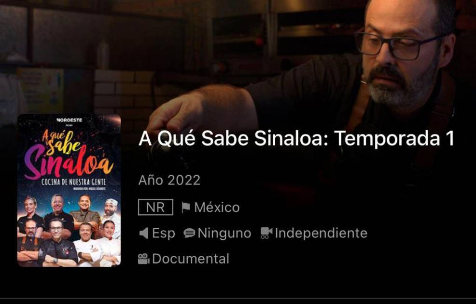The image size is (476, 304).
Task: Open the Independiente studio link
Action: 321,234
